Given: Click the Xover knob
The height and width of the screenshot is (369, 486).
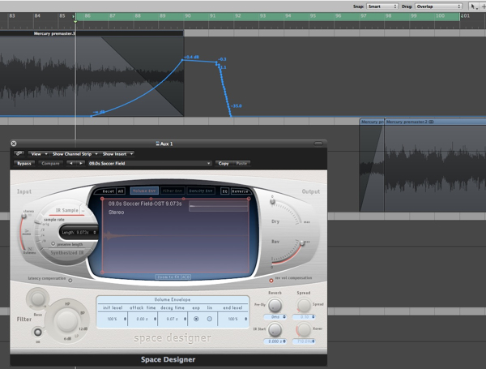Looking at the screenshot, I should click(x=304, y=329).
